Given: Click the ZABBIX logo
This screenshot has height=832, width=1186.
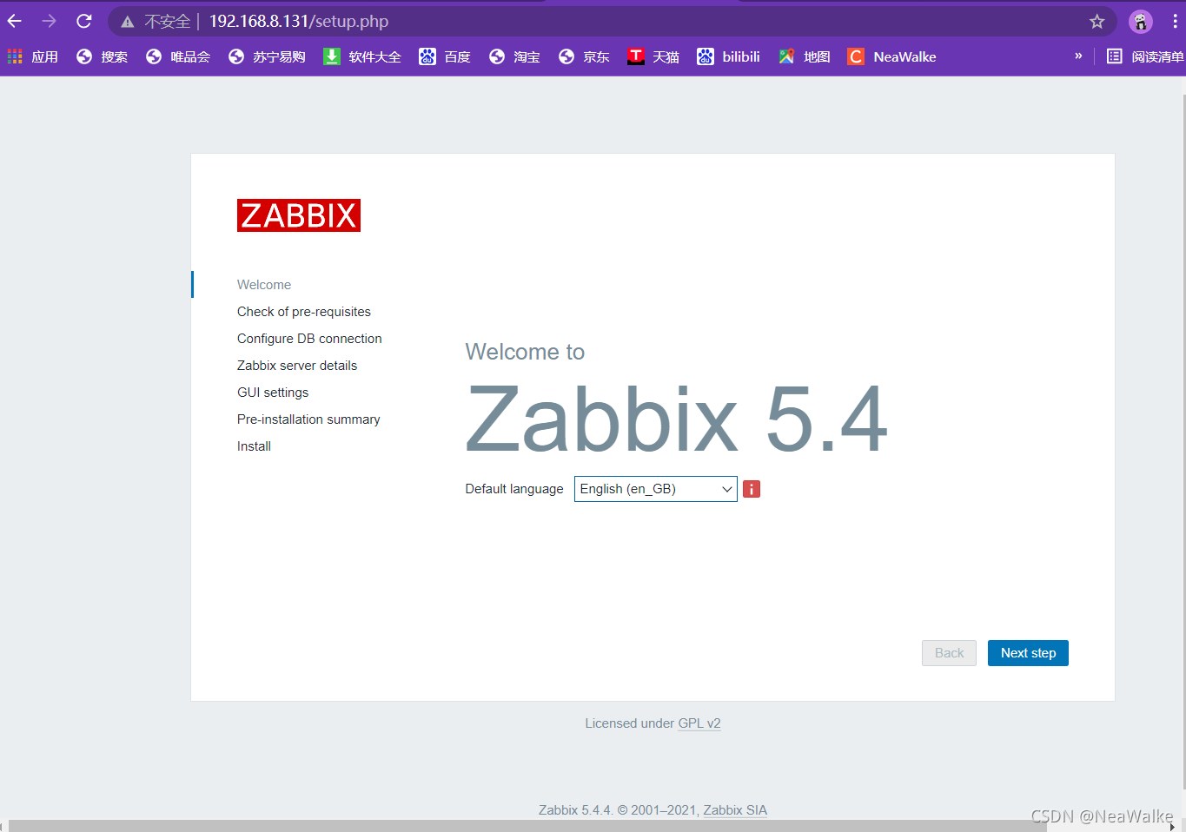Looking at the screenshot, I should point(299,215).
